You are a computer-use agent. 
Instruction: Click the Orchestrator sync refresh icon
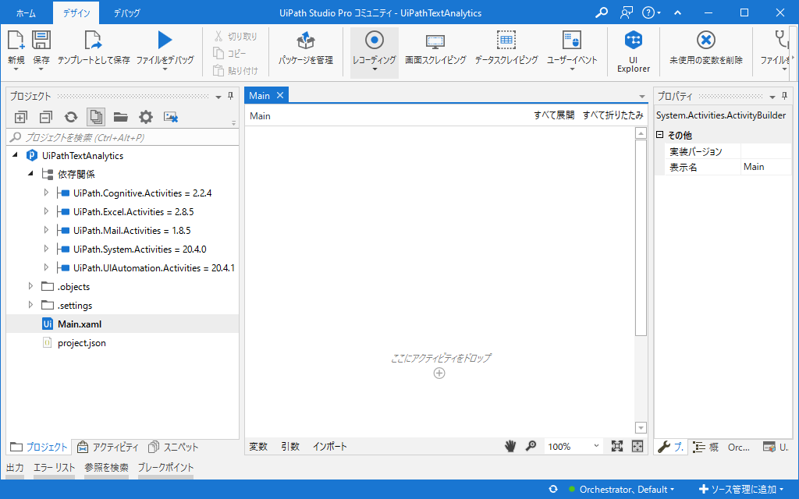tap(553, 489)
